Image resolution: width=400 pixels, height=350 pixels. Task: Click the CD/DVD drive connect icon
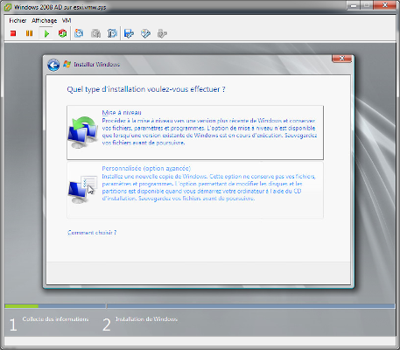pyautogui.click(x=145, y=33)
